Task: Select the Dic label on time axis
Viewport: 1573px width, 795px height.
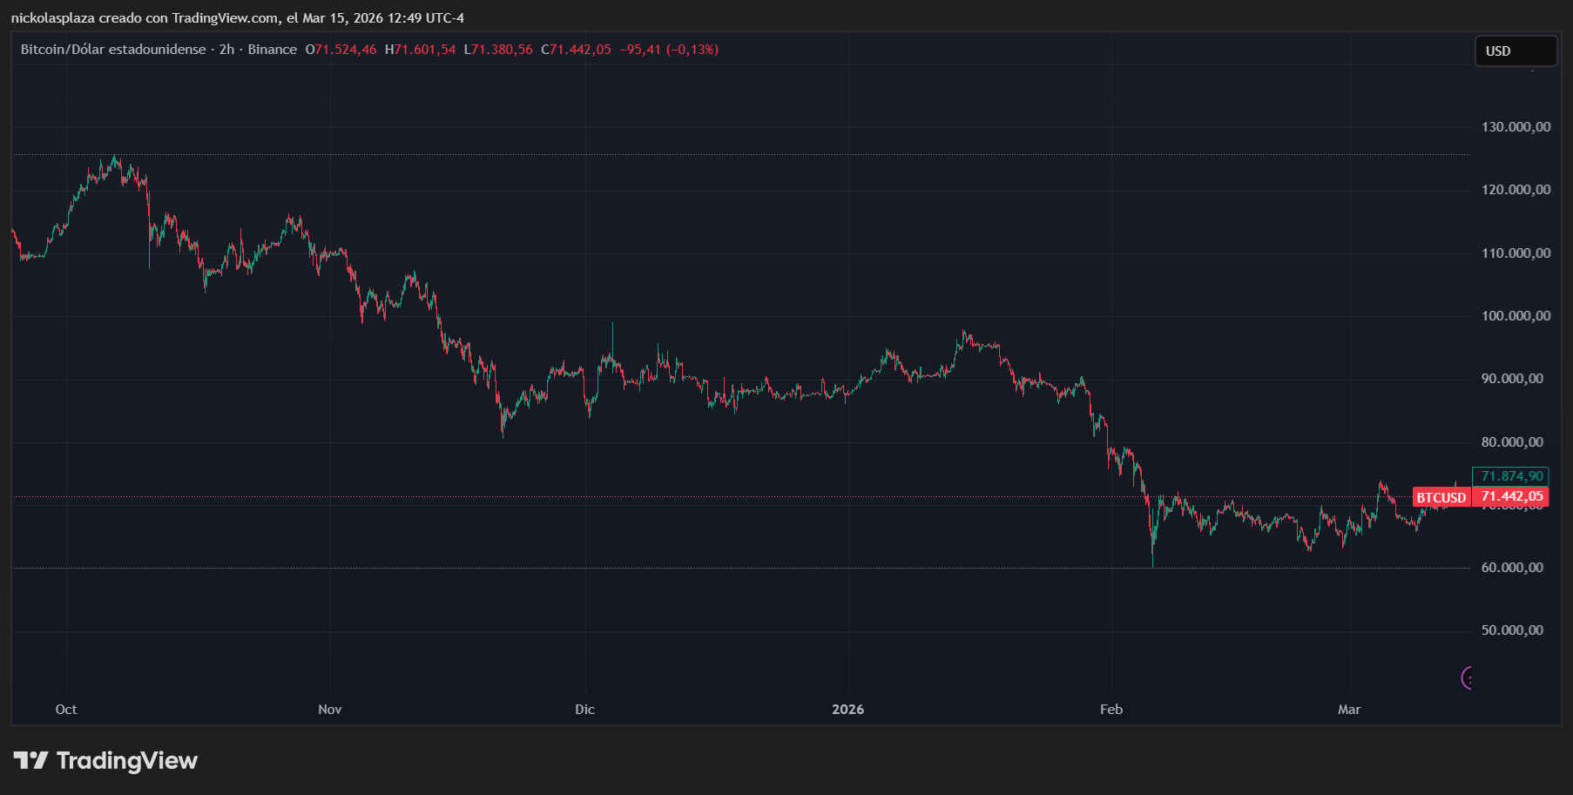Action: [x=585, y=710]
